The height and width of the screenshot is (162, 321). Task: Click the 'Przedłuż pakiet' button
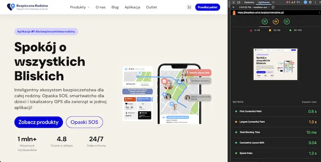pos(208,7)
